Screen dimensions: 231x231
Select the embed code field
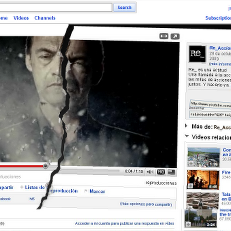(x=210, y=114)
